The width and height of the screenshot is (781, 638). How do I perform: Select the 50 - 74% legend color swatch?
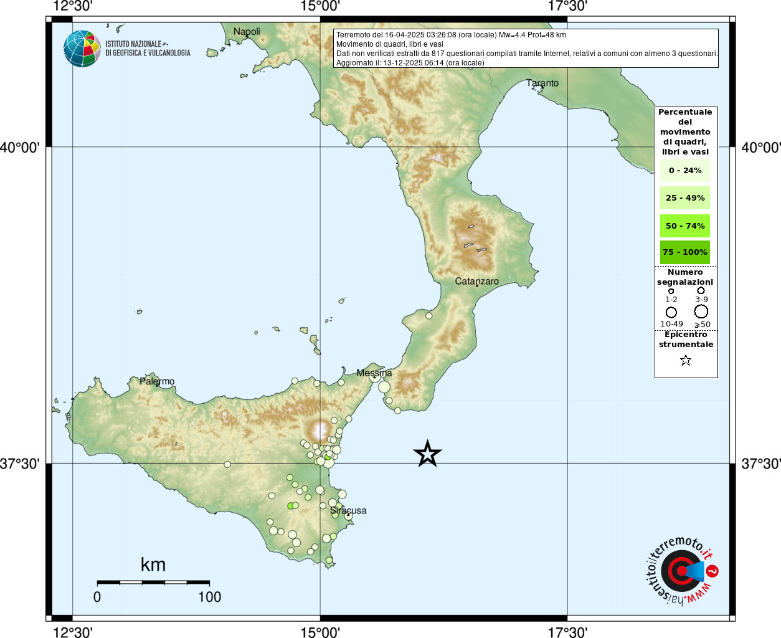click(x=685, y=226)
